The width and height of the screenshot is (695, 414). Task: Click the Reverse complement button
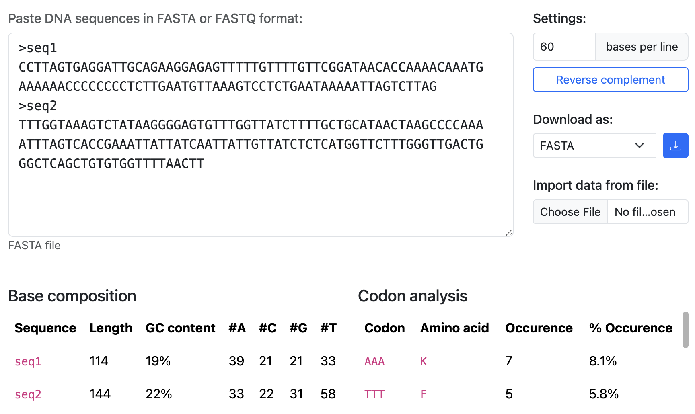coord(610,80)
